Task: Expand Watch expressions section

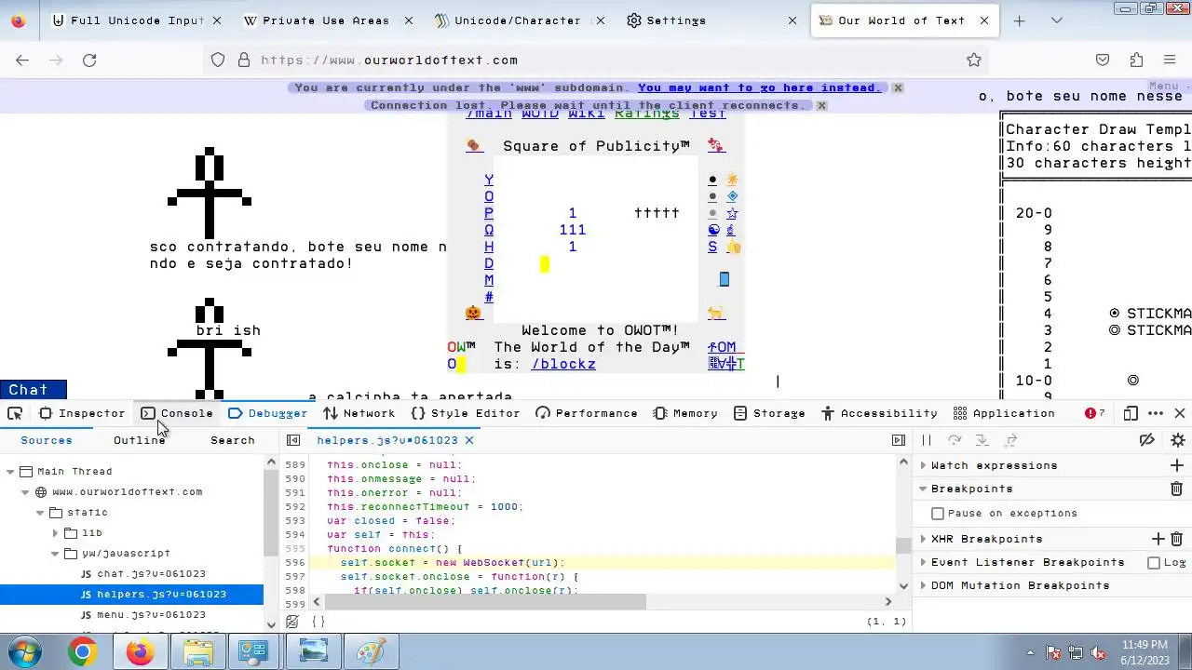Action: pyautogui.click(x=924, y=465)
